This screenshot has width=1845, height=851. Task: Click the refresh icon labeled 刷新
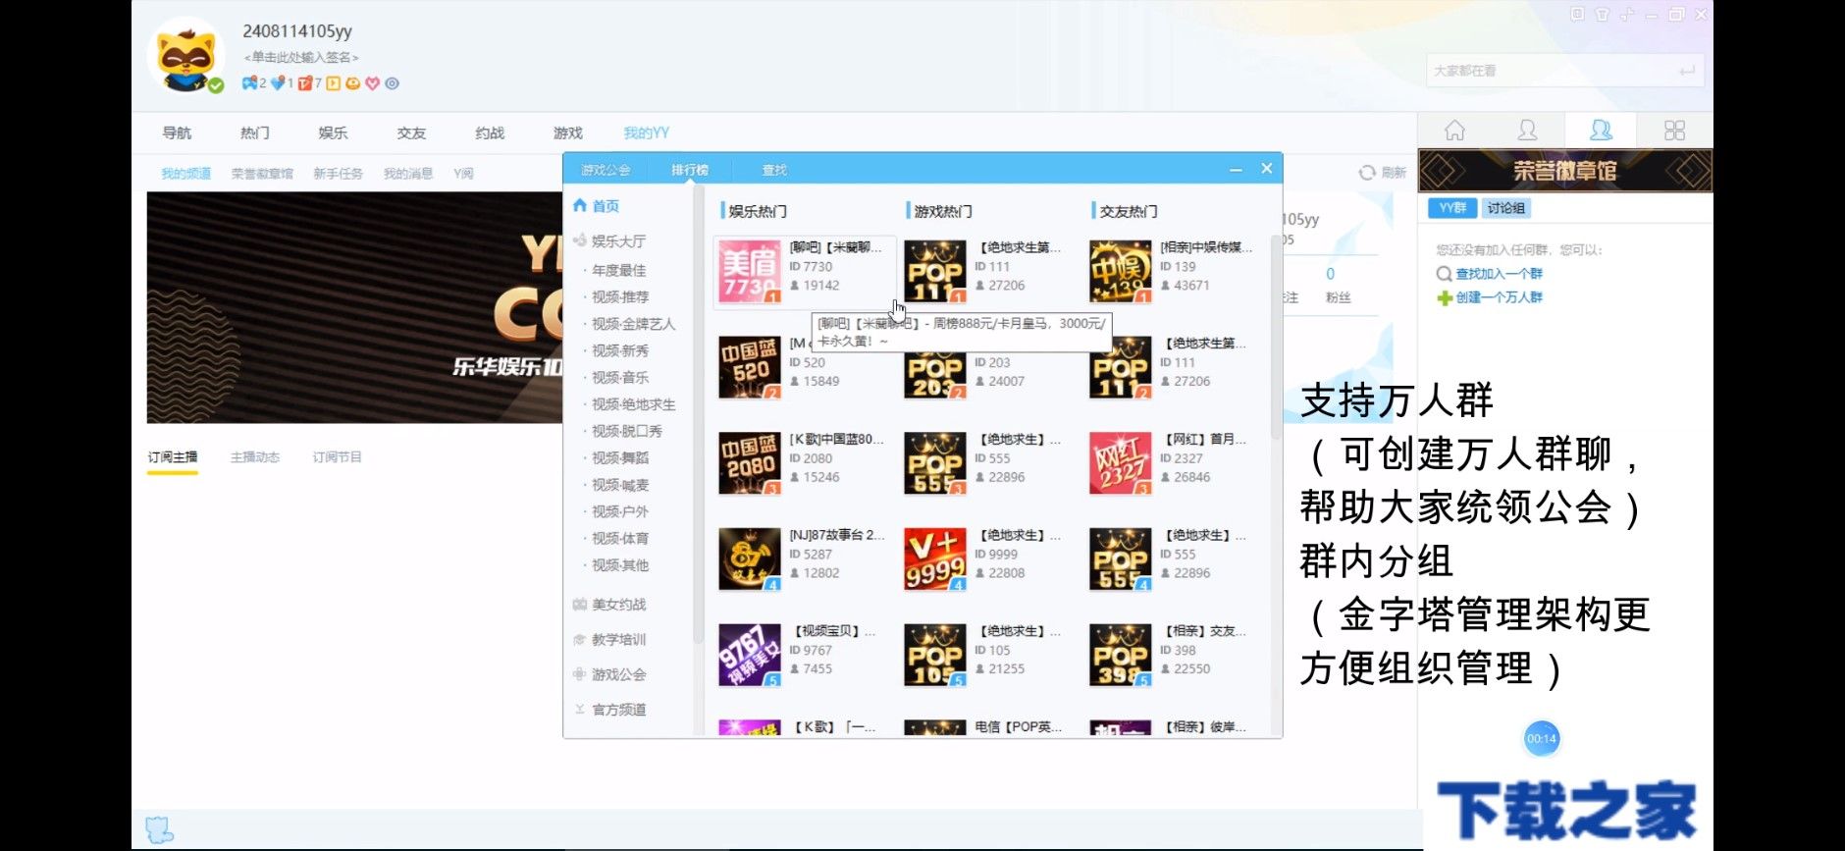(x=1367, y=173)
